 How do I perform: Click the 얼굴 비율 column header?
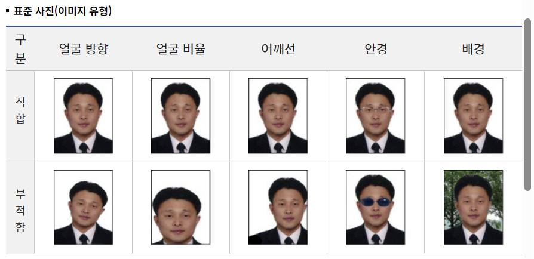[181, 49]
